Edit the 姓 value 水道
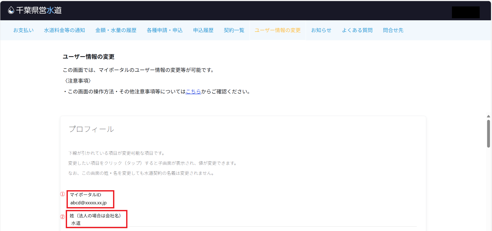 [76, 223]
